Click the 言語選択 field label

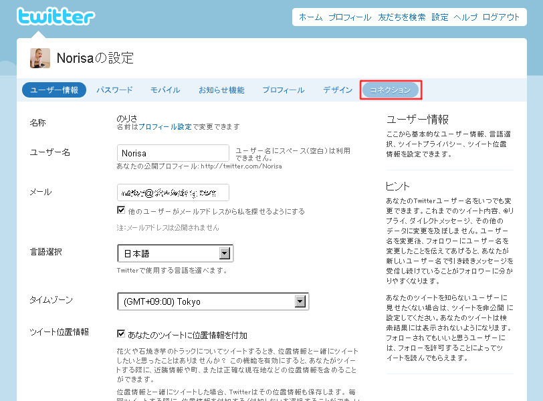click(x=45, y=252)
